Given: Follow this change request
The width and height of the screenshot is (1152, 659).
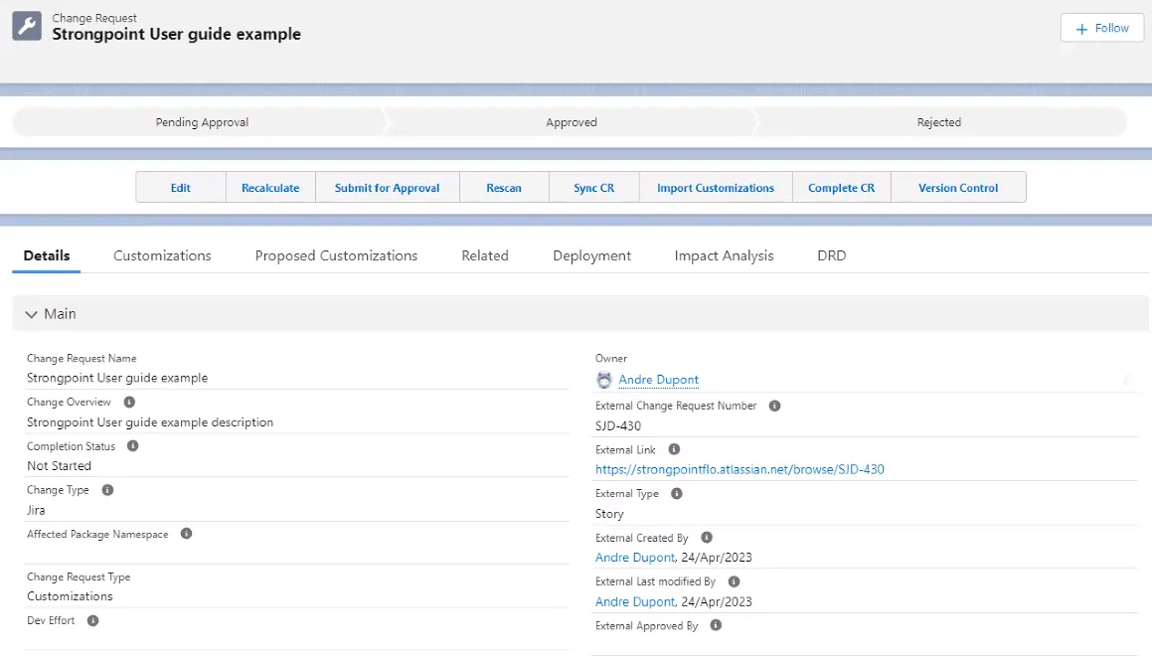Looking at the screenshot, I should point(1102,28).
